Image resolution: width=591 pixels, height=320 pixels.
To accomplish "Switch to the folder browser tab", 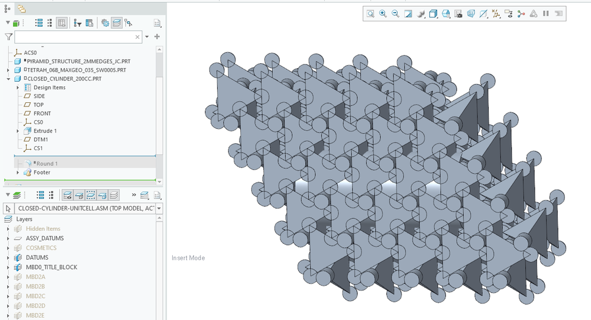I will click(x=21, y=8).
